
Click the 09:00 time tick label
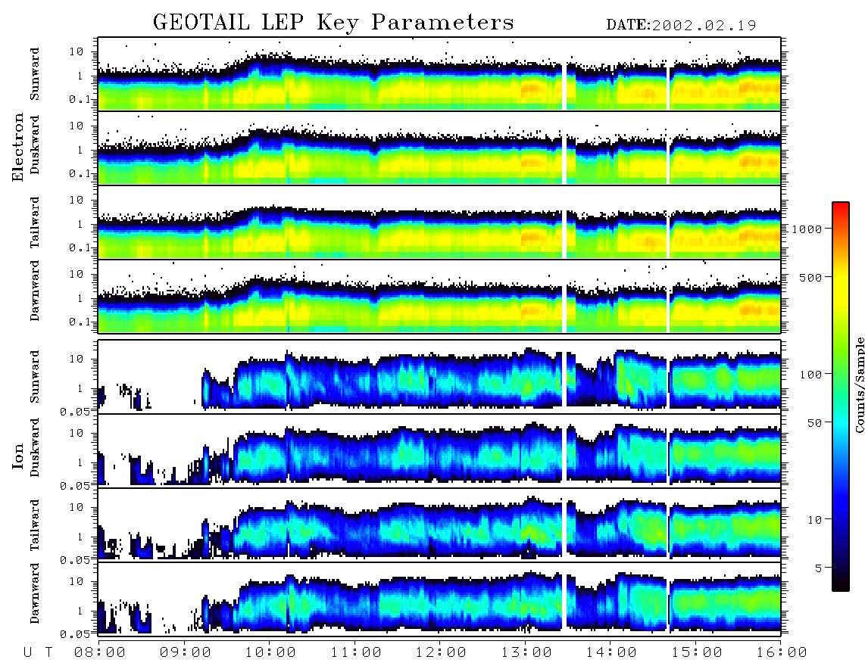tap(185, 652)
